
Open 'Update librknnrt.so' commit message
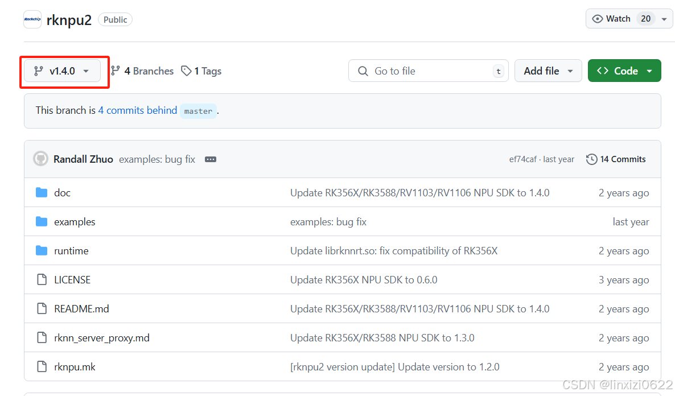point(394,251)
